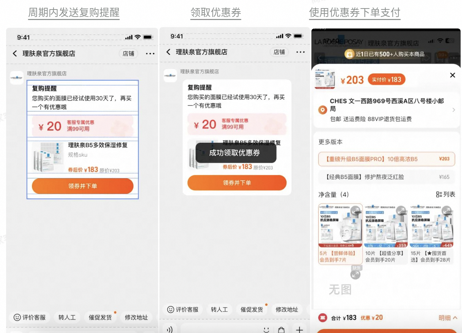The image size is (462, 333).
Task: Tap shopping bag icon in input bar
Action: pos(281,330)
